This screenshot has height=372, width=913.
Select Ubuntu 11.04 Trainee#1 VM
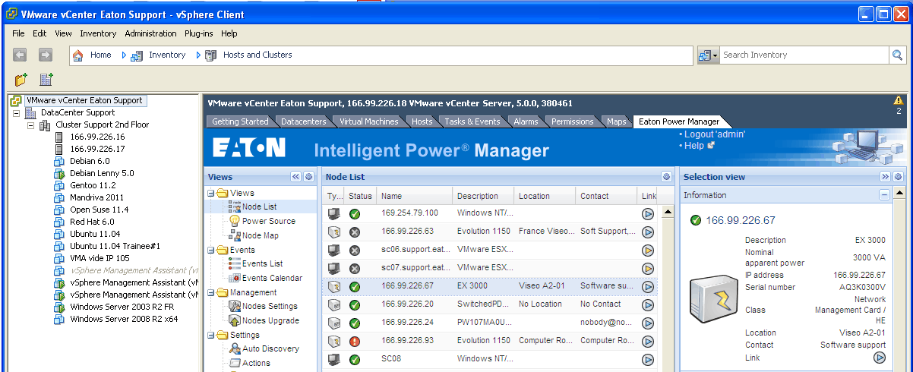pos(116,246)
